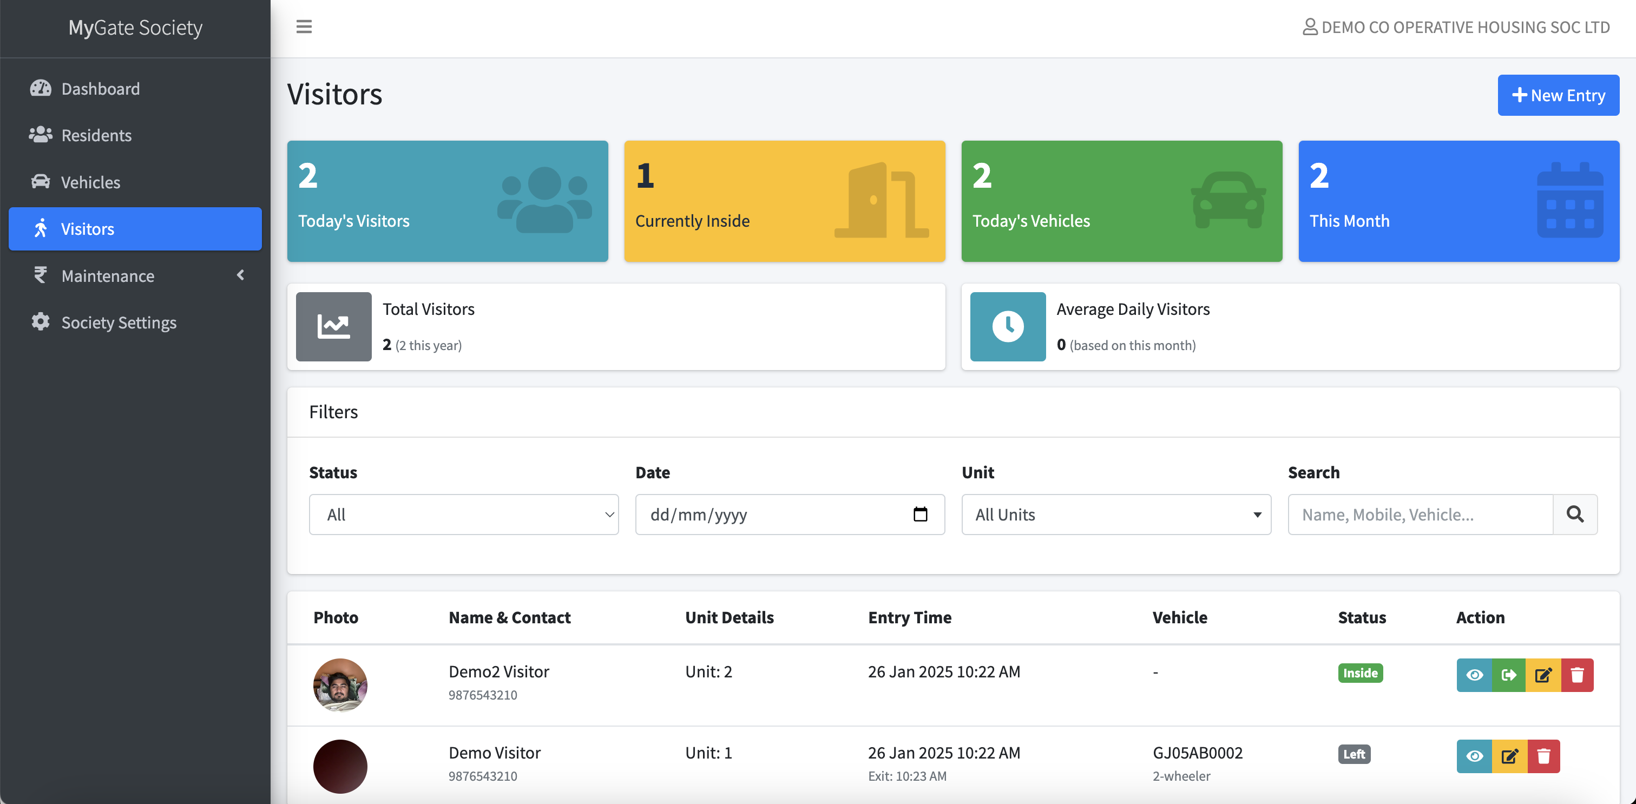View details of Demo Visitor
The image size is (1636, 804).
click(x=1474, y=756)
